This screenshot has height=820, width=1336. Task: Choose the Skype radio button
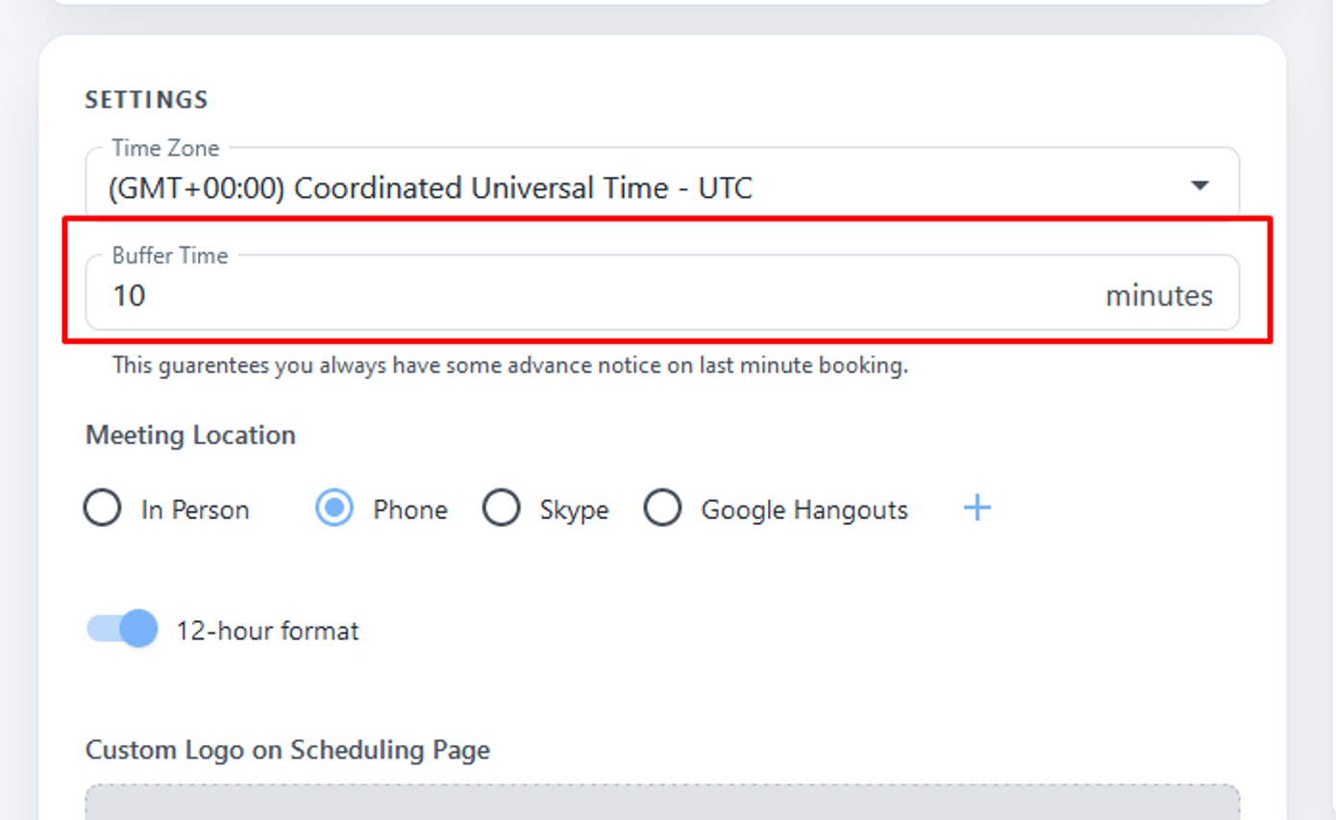coord(501,509)
